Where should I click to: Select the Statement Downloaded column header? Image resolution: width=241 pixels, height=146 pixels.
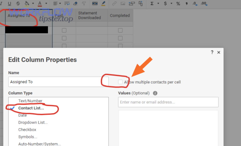[x=92, y=15]
